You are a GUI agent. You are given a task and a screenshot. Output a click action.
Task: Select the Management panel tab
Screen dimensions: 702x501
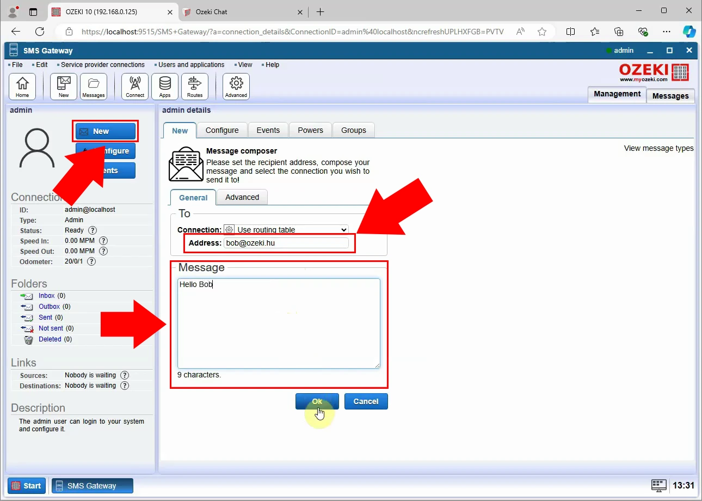coord(617,94)
